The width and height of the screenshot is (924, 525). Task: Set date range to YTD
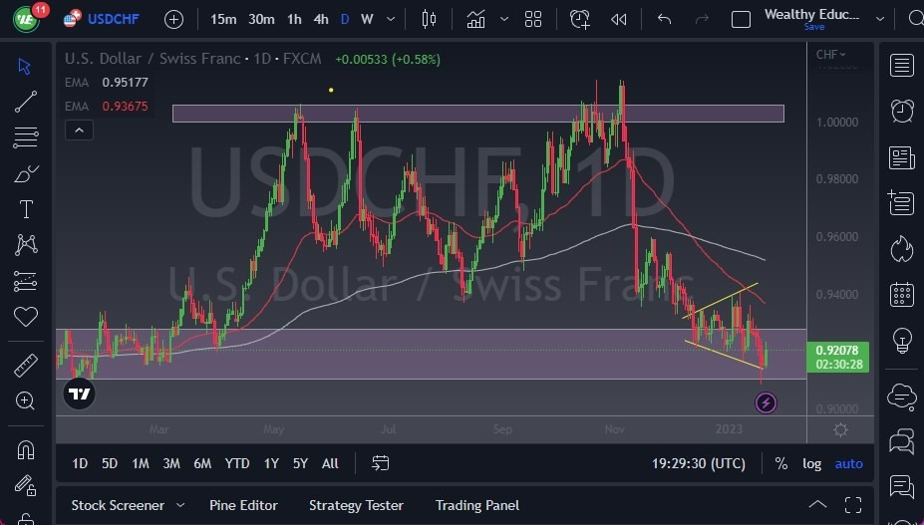pos(237,463)
